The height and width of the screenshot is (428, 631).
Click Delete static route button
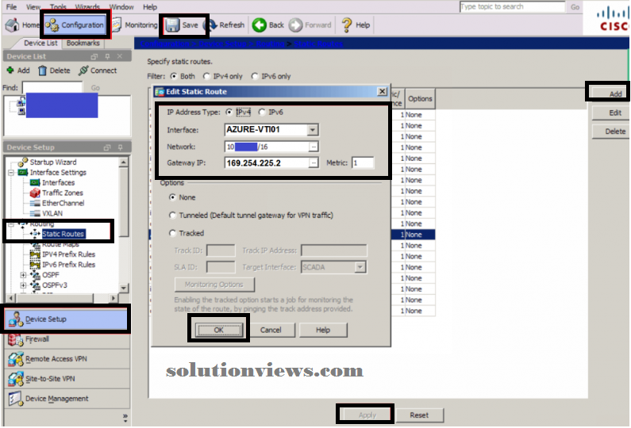coord(611,132)
